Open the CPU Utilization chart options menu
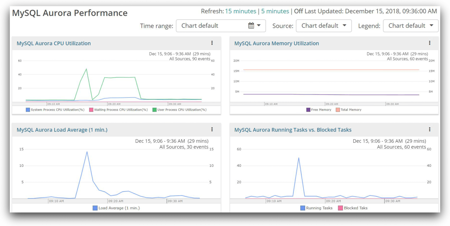 coord(212,43)
